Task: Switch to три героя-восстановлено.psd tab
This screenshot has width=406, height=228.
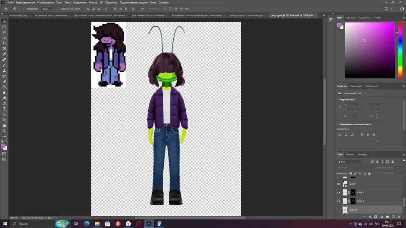Action: [x=246, y=15]
